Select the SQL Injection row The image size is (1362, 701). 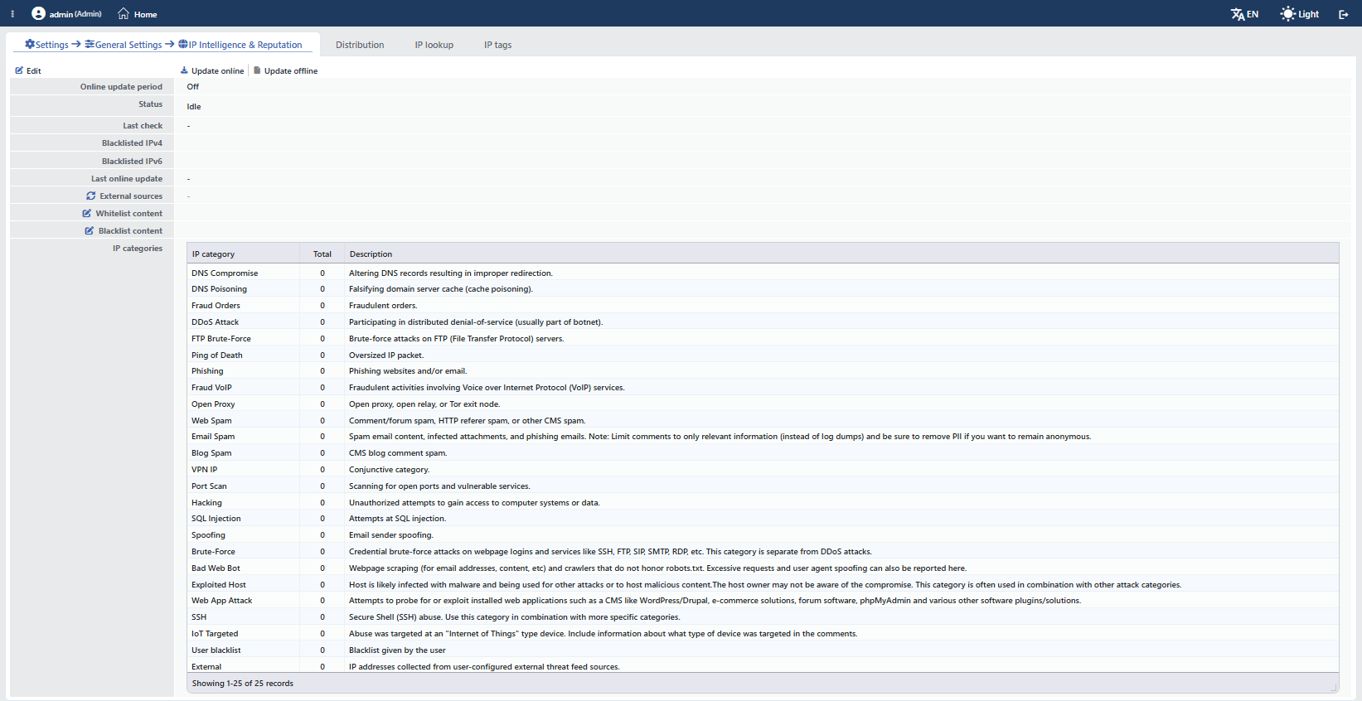tap(763, 518)
